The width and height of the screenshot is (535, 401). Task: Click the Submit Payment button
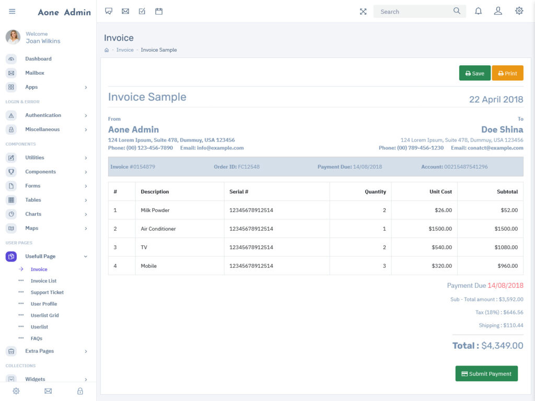click(486, 374)
